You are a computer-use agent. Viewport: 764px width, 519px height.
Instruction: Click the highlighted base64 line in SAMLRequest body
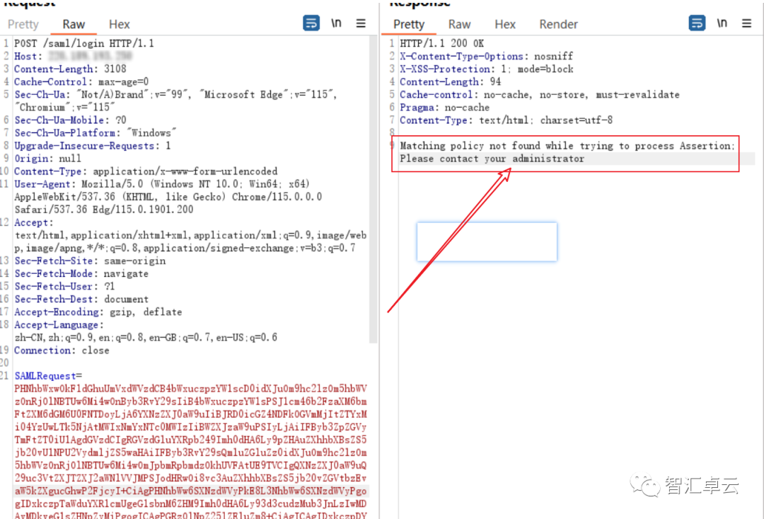[x=191, y=491]
